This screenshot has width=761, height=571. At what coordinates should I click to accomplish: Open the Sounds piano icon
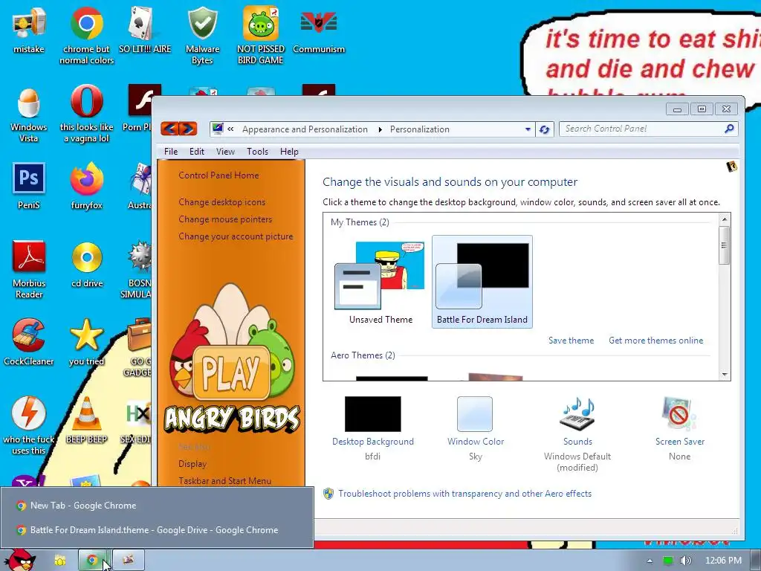(x=577, y=413)
